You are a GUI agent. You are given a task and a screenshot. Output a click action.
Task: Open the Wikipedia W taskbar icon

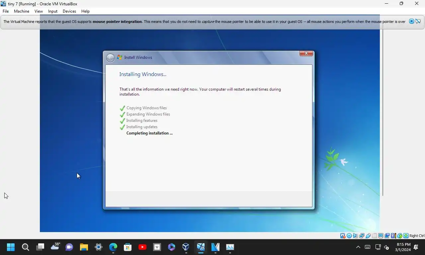tap(157, 247)
